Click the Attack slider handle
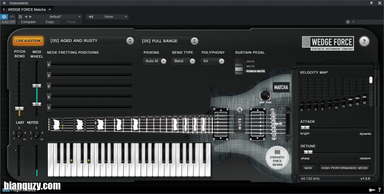Screen dimensions: 384x194 click(305, 128)
